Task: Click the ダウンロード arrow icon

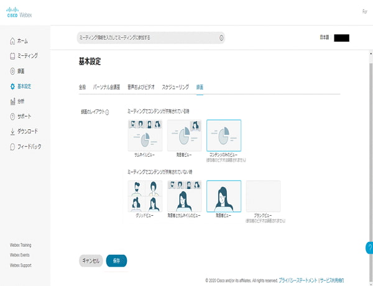Action: [x=12, y=132]
